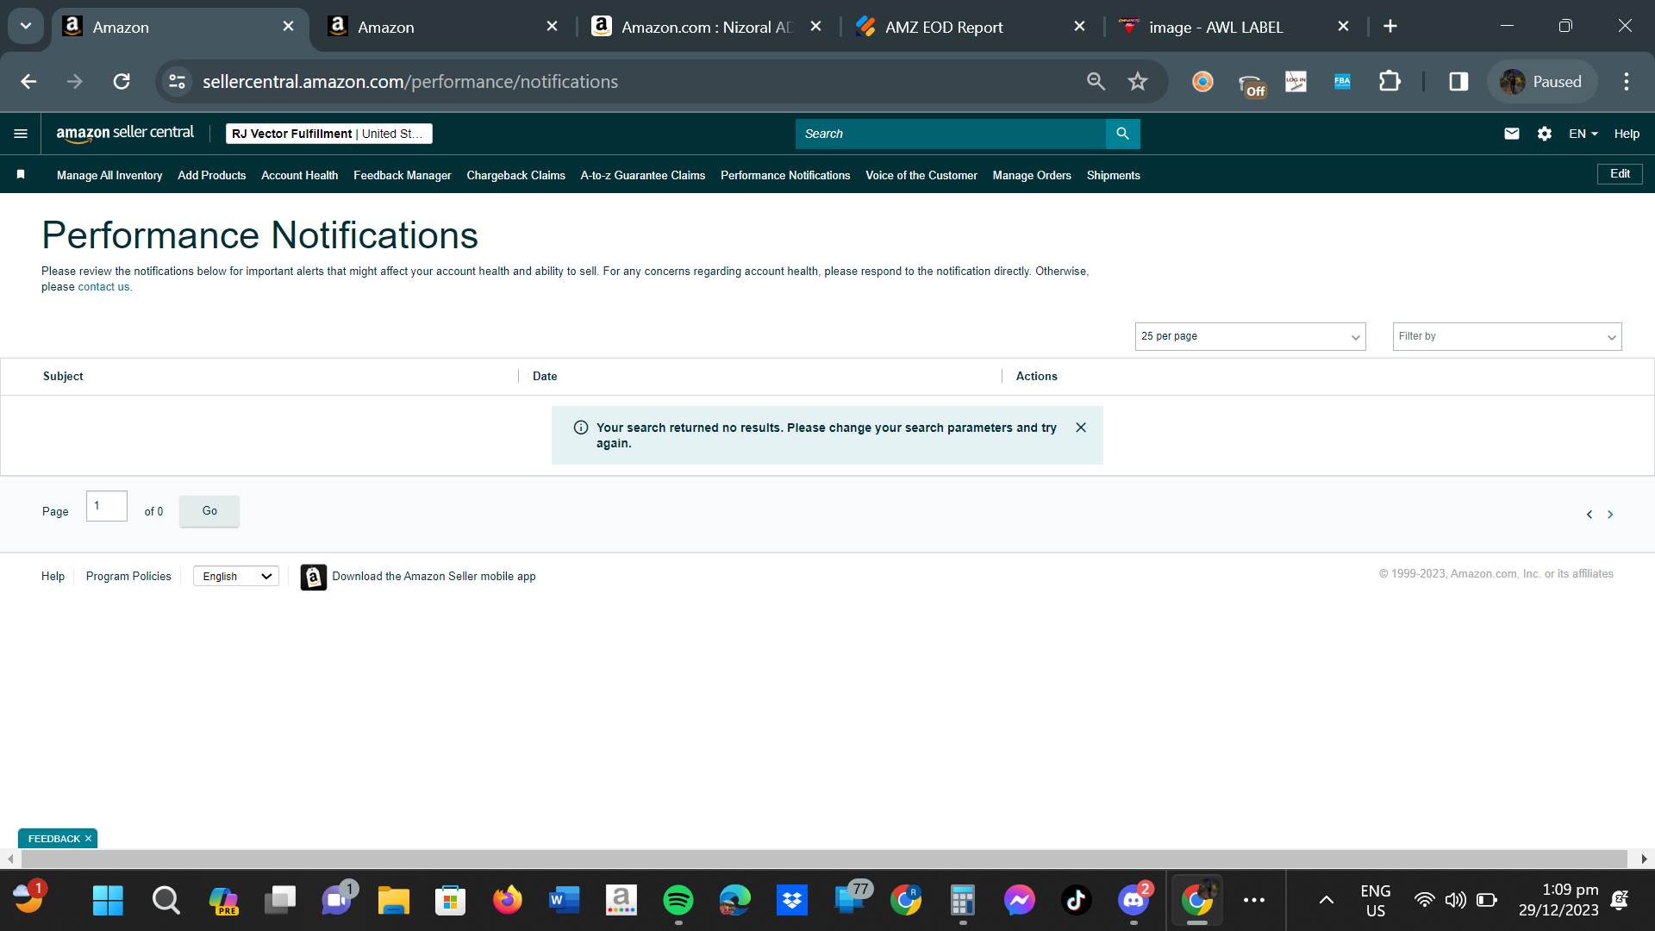Open the tab search dropdown arrow
This screenshot has width=1655, height=931.
26,26
